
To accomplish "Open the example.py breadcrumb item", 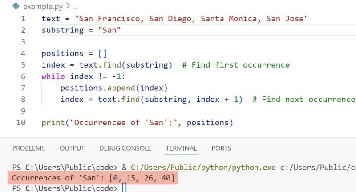I will [x=43, y=7].
